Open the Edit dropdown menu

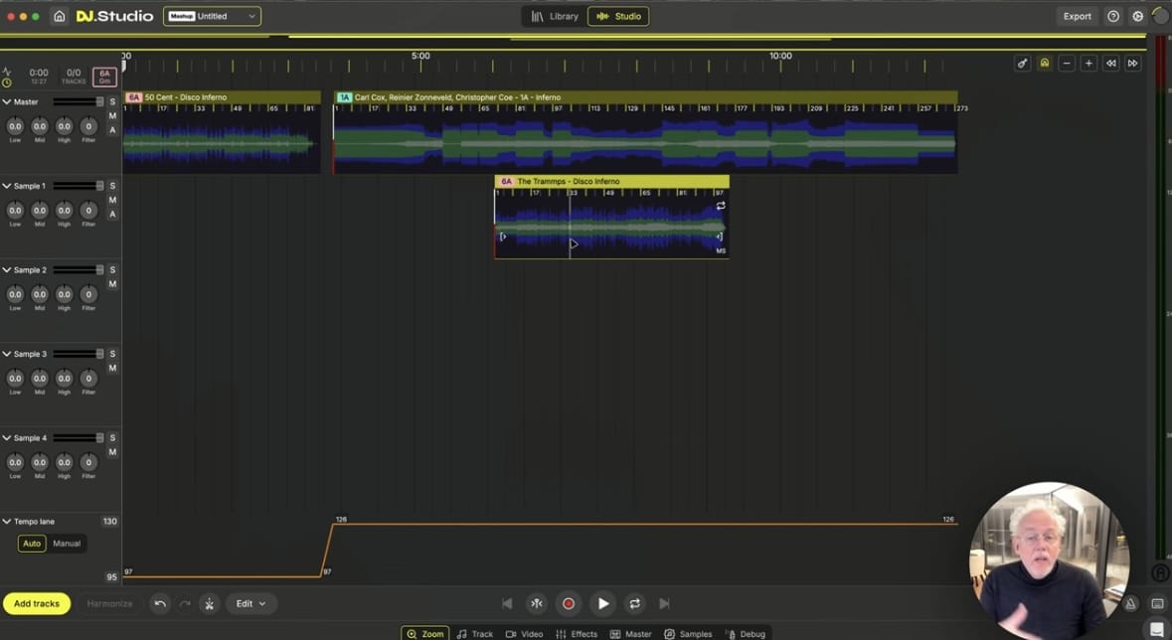pos(251,603)
